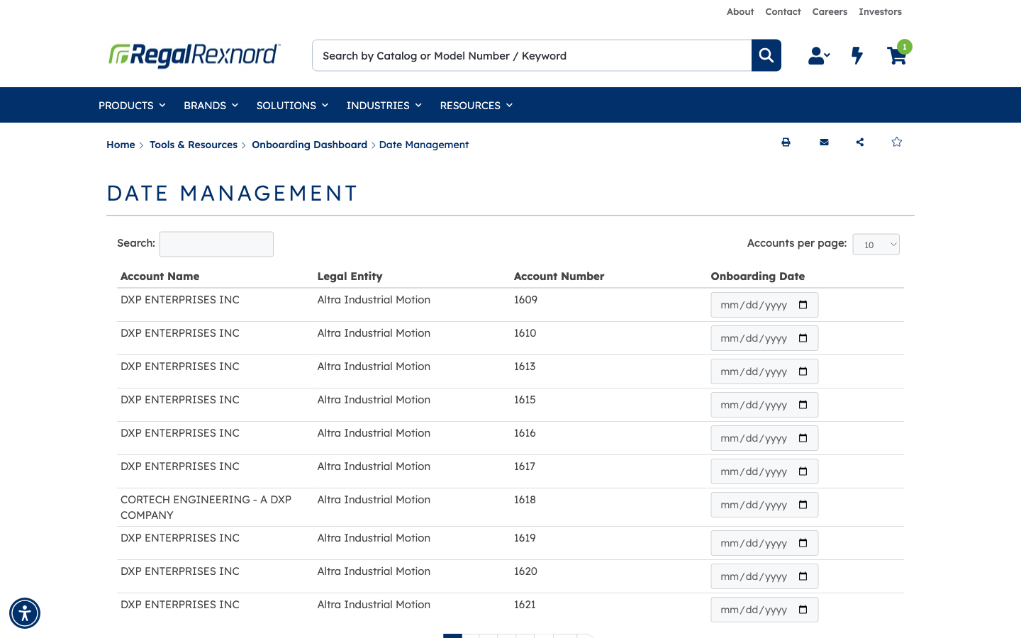Screen dimensions: 1021x638
Task: Expand the BRANDS menu
Action: [x=211, y=106]
